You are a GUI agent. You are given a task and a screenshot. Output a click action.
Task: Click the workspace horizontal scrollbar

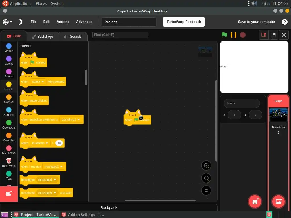pyautogui.click(x=160, y=200)
